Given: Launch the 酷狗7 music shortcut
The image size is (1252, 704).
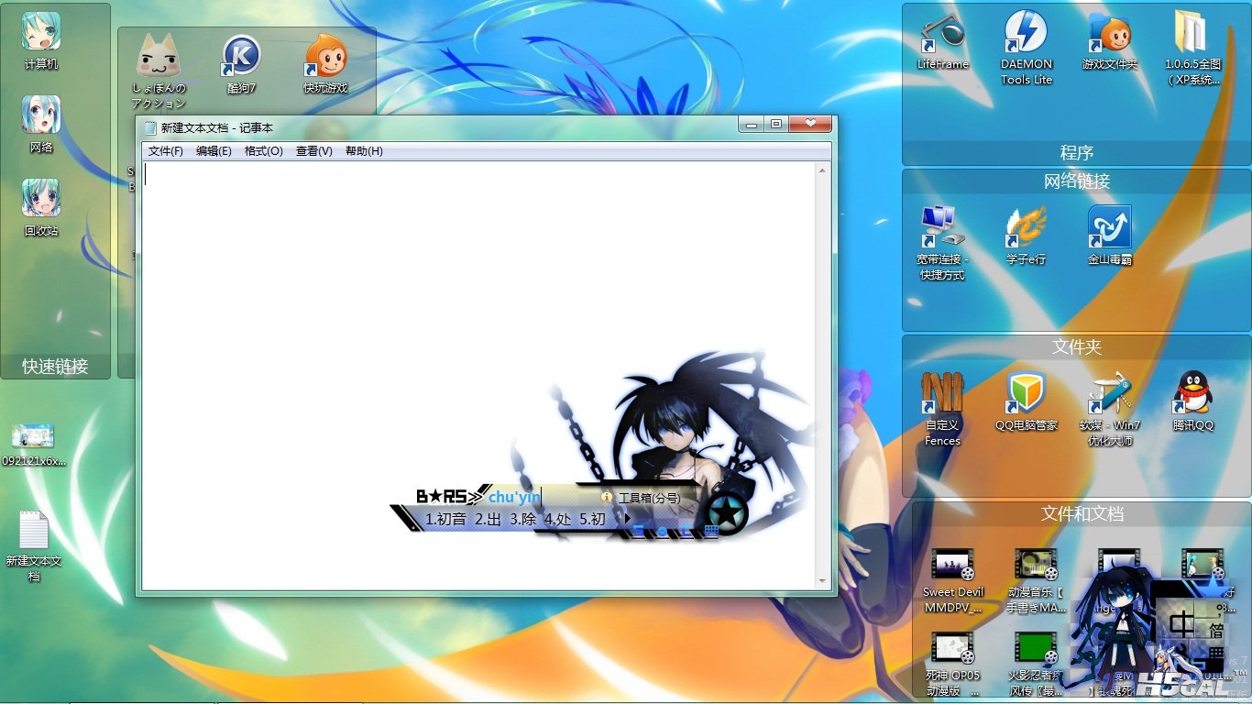Looking at the screenshot, I should click(x=242, y=64).
